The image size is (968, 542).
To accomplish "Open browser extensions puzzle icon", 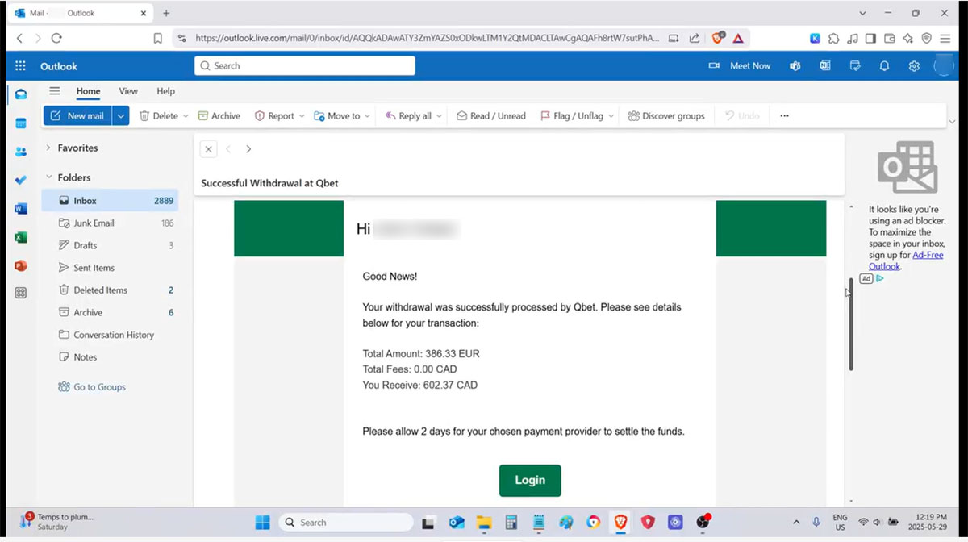I will [x=833, y=38].
